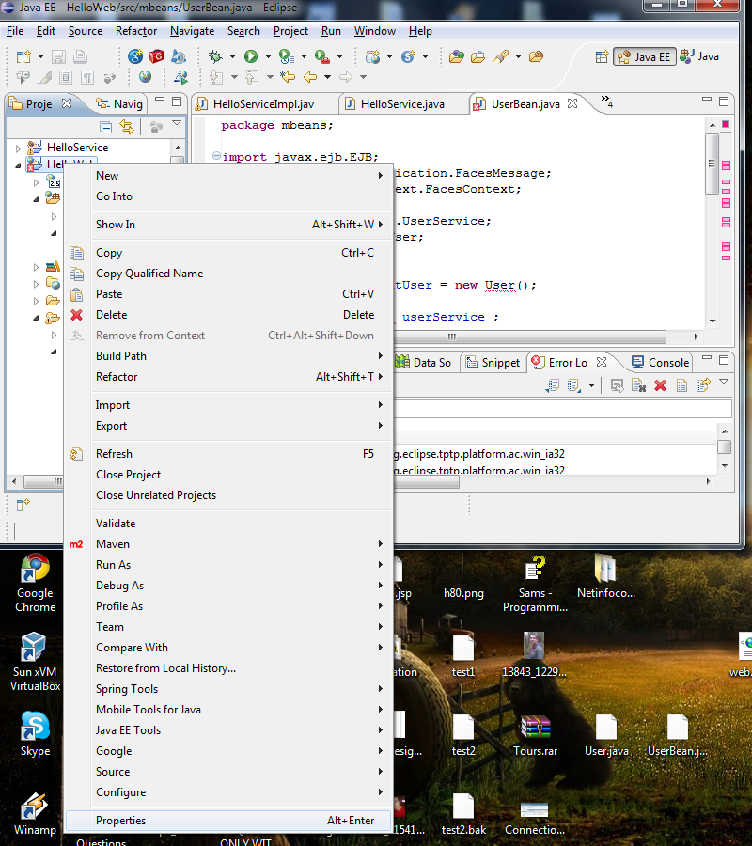Click the green Run launch icon
Image resolution: width=752 pixels, height=846 pixels.
coord(251,56)
